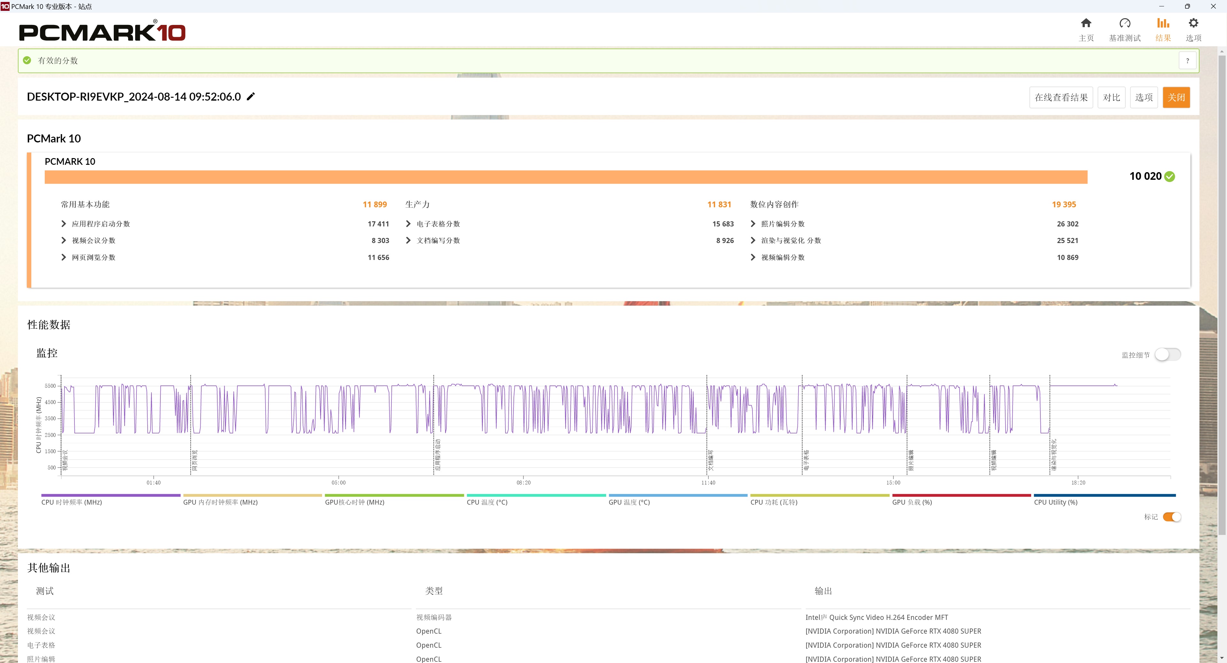Click the 生产力 score 11 831

coord(719,204)
